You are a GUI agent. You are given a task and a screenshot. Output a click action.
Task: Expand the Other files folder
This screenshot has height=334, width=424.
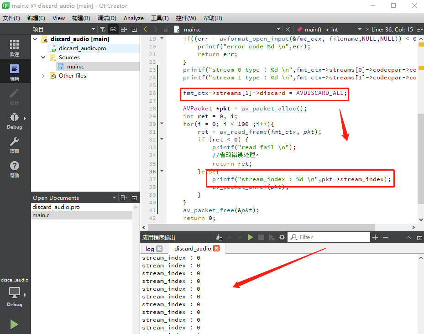(x=43, y=76)
